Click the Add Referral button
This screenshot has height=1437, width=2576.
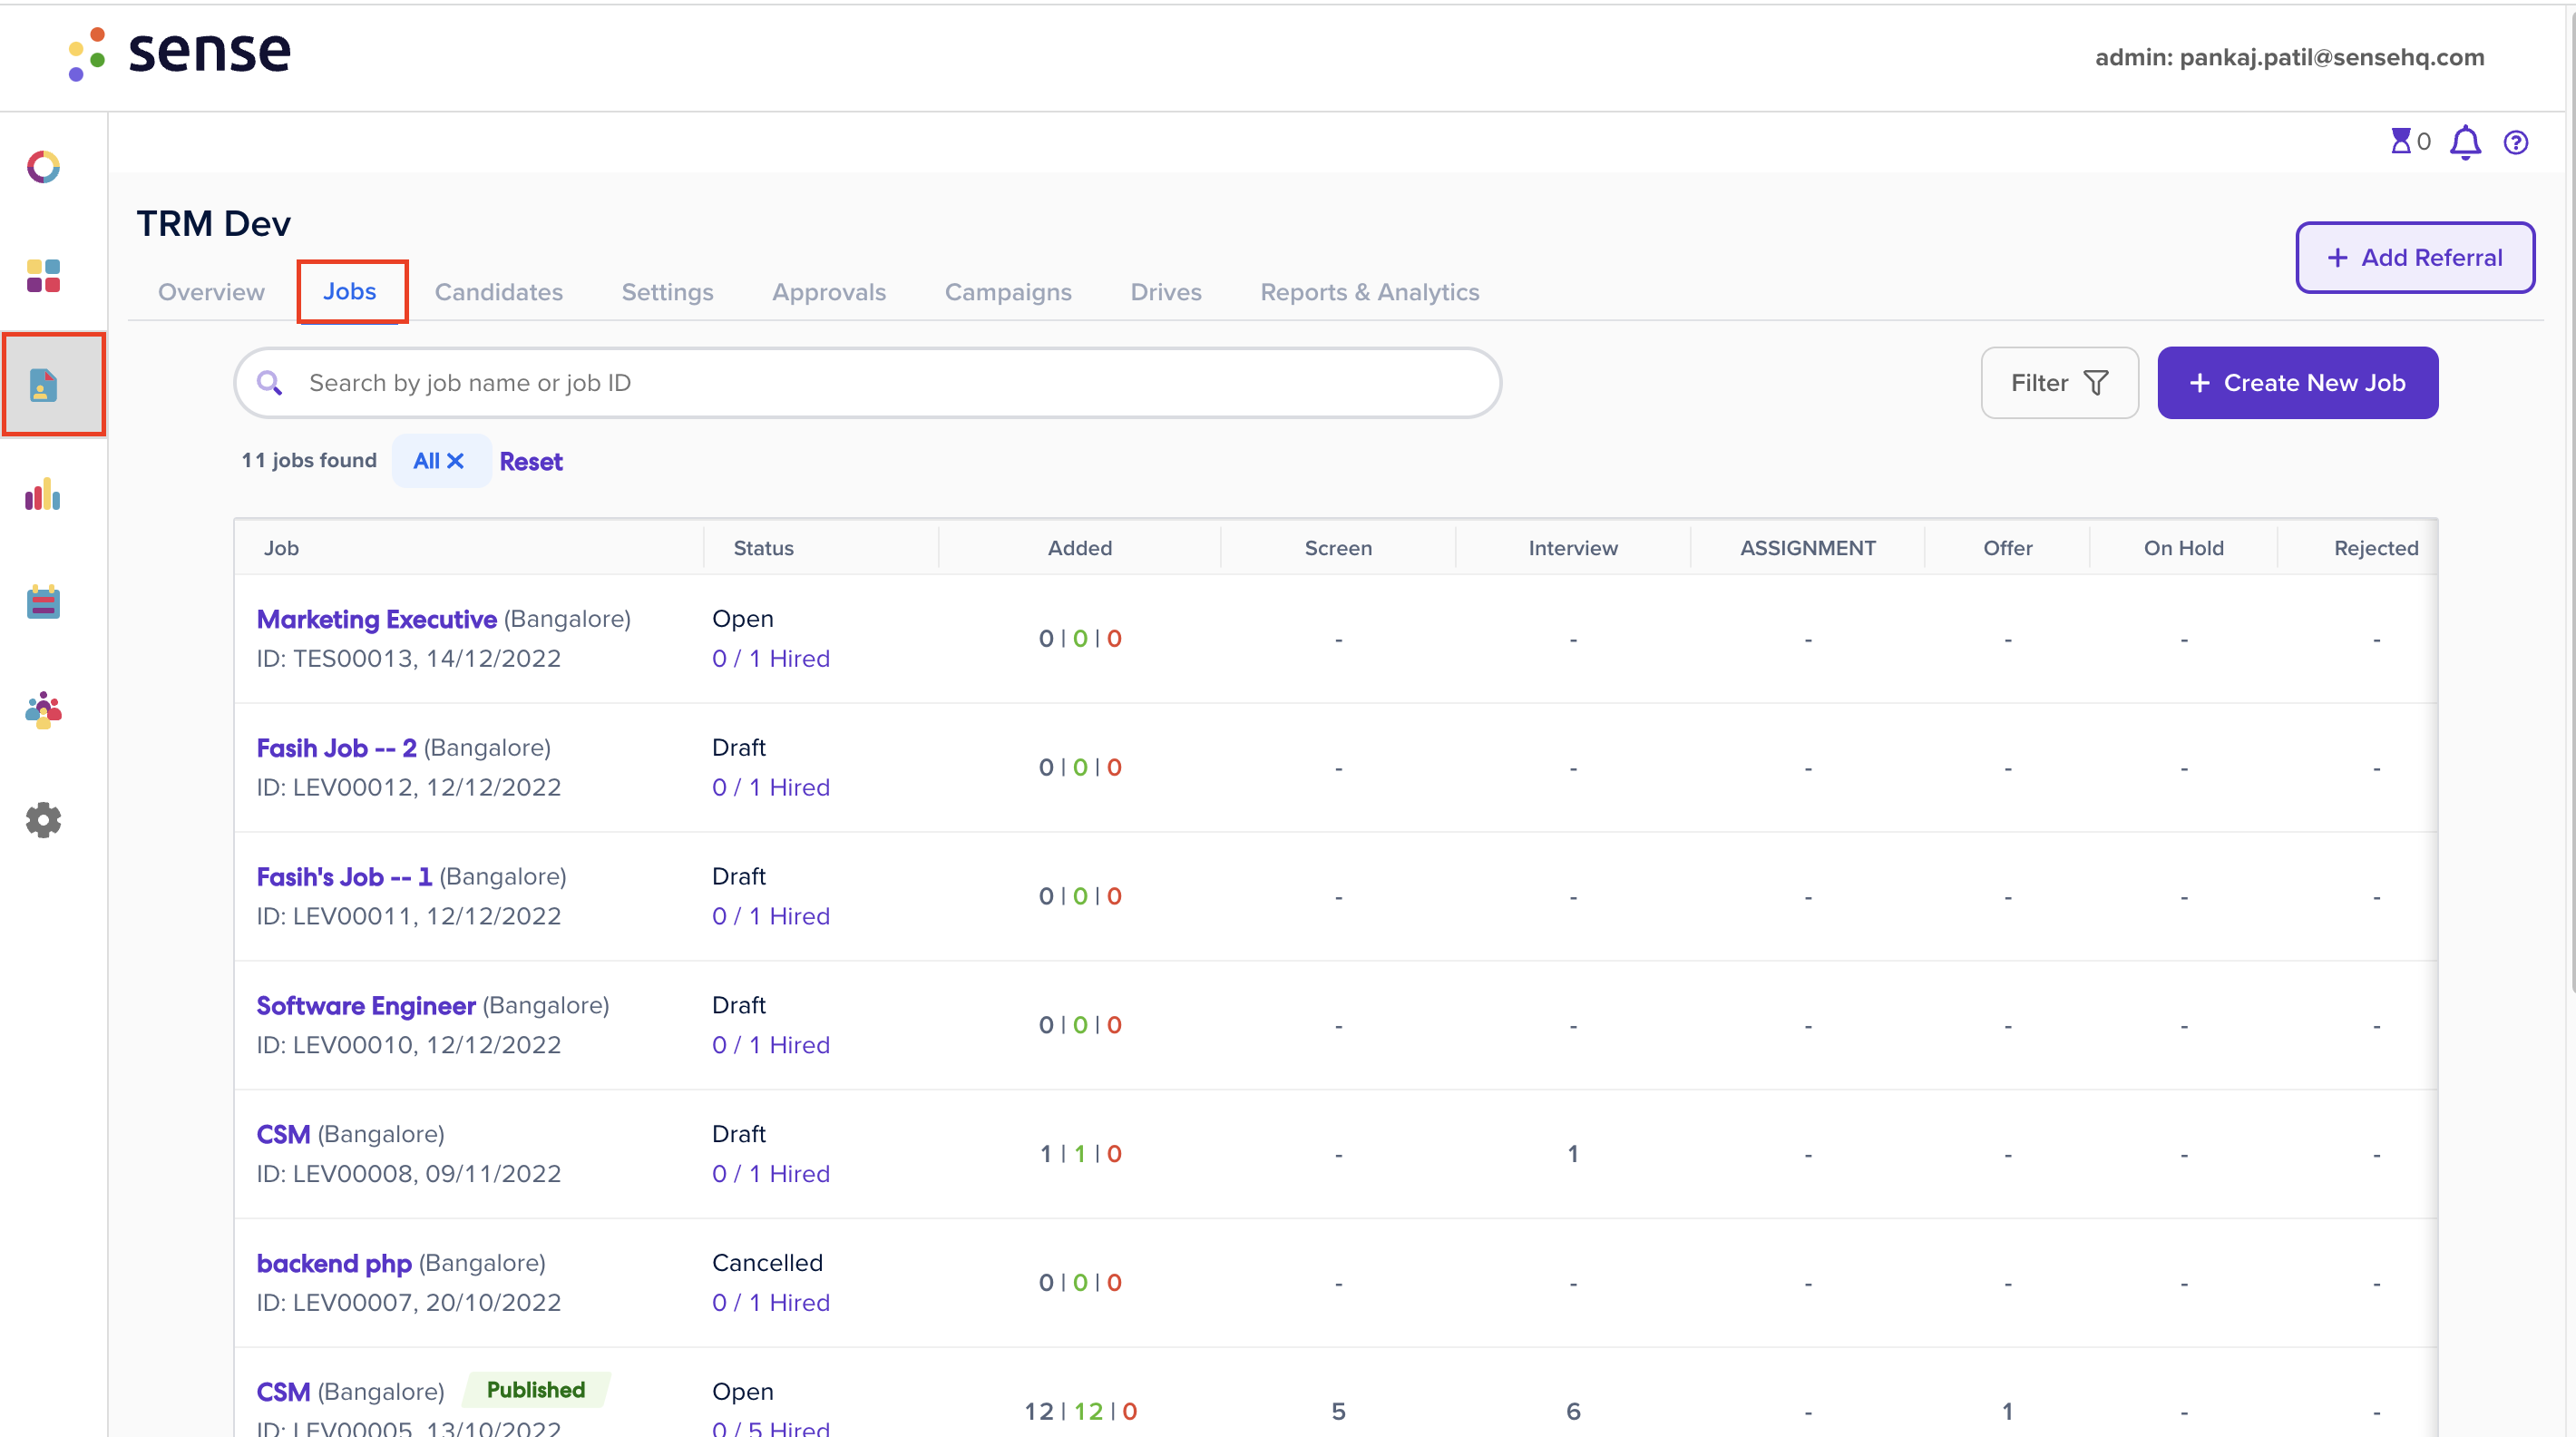click(x=2415, y=258)
